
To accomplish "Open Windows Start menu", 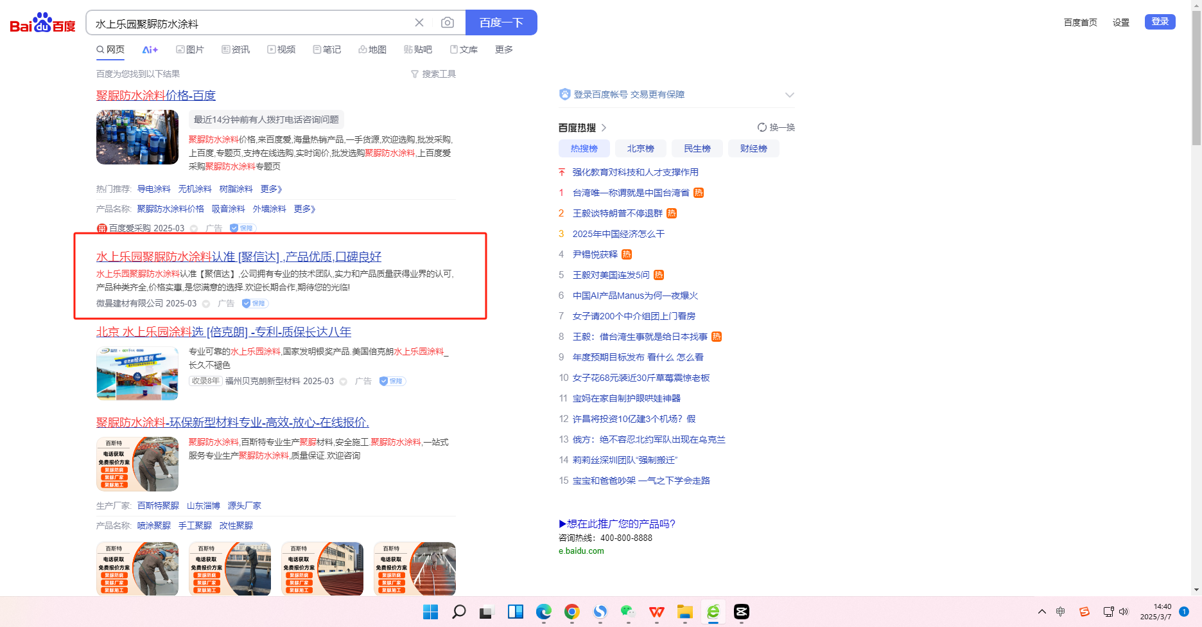I will [430, 612].
